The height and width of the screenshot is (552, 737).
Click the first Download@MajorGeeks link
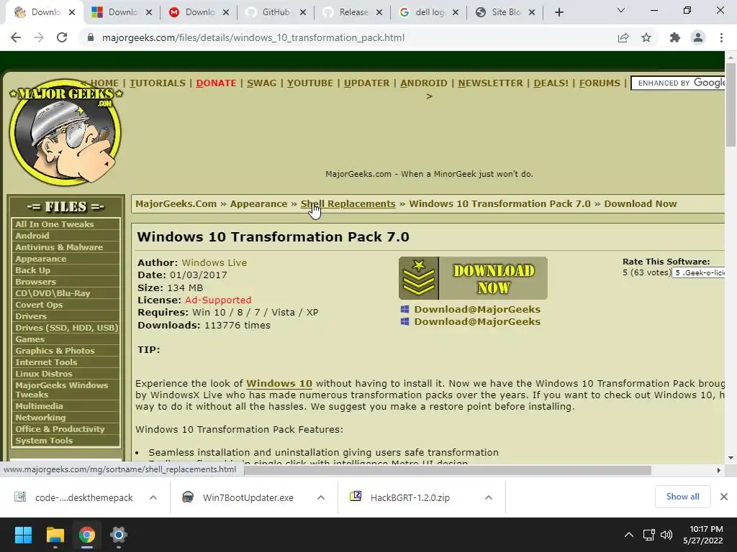point(477,309)
